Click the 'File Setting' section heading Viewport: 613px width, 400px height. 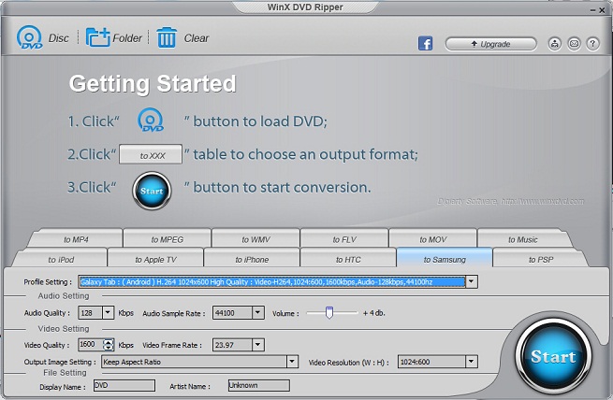click(65, 373)
